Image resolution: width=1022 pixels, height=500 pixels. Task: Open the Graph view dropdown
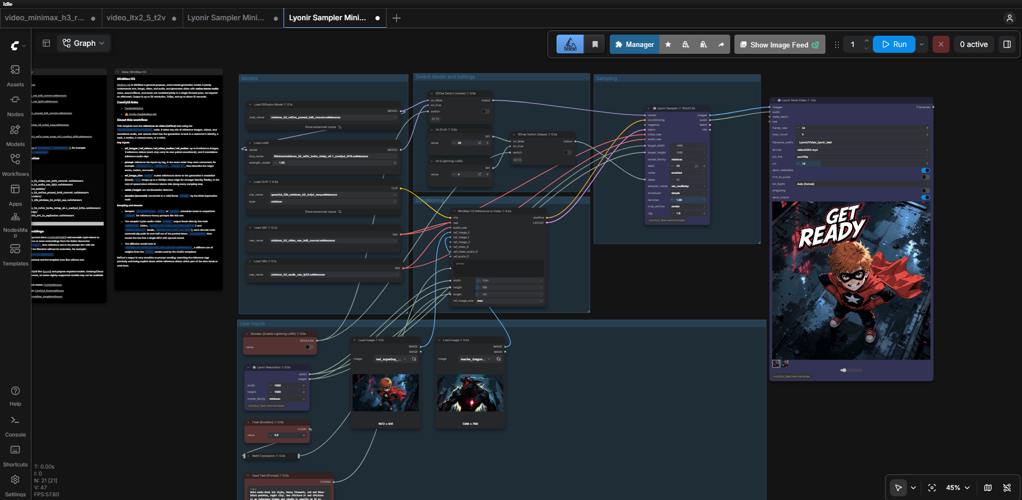pyautogui.click(x=84, y=43)
